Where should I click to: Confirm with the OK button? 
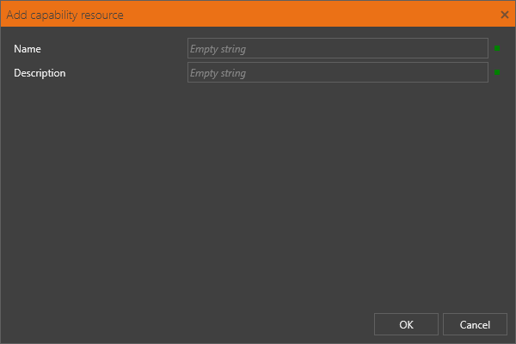406,324
